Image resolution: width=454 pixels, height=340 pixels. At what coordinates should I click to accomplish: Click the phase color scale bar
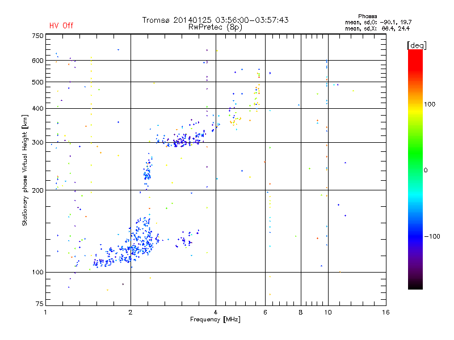415,169
